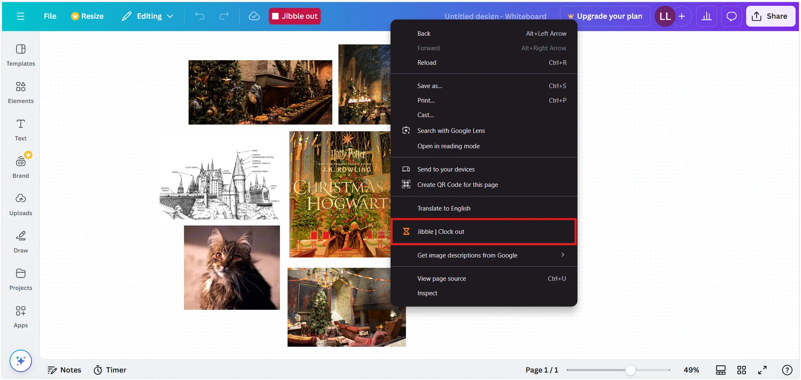Choose Cast... in context menu
The width and height of the screenshot is (801, 380).
[484, 115]
